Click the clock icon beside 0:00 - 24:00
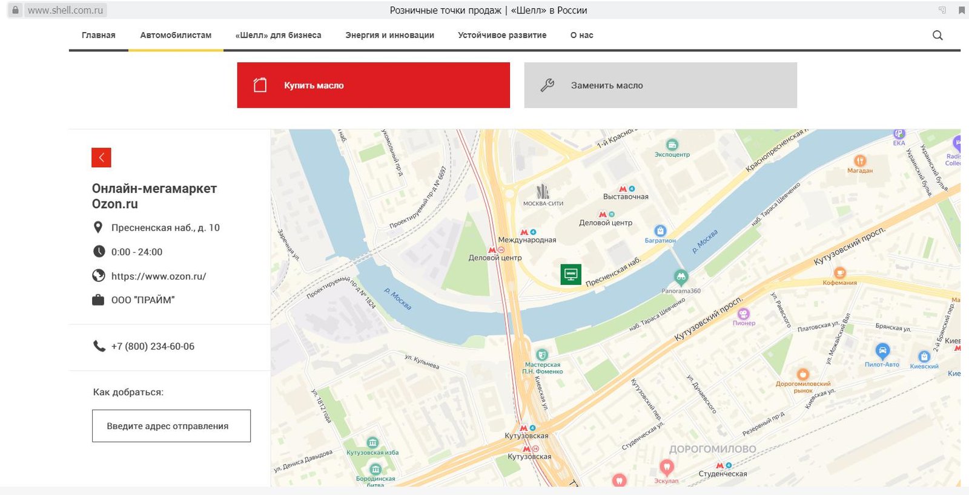 click(x=99, y=251)
